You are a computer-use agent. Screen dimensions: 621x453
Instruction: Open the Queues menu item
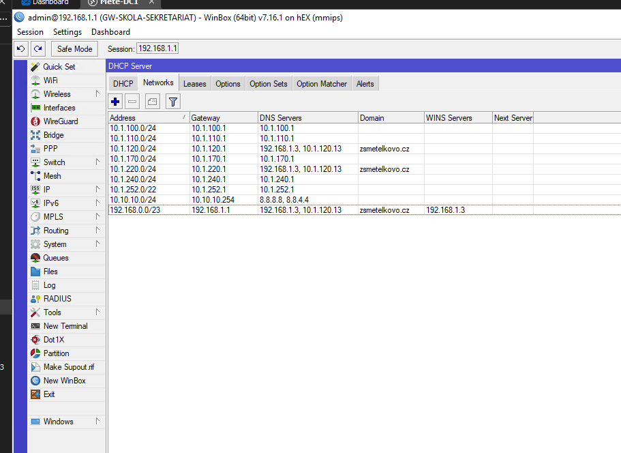pyautogui.click(x=55, y=258)
